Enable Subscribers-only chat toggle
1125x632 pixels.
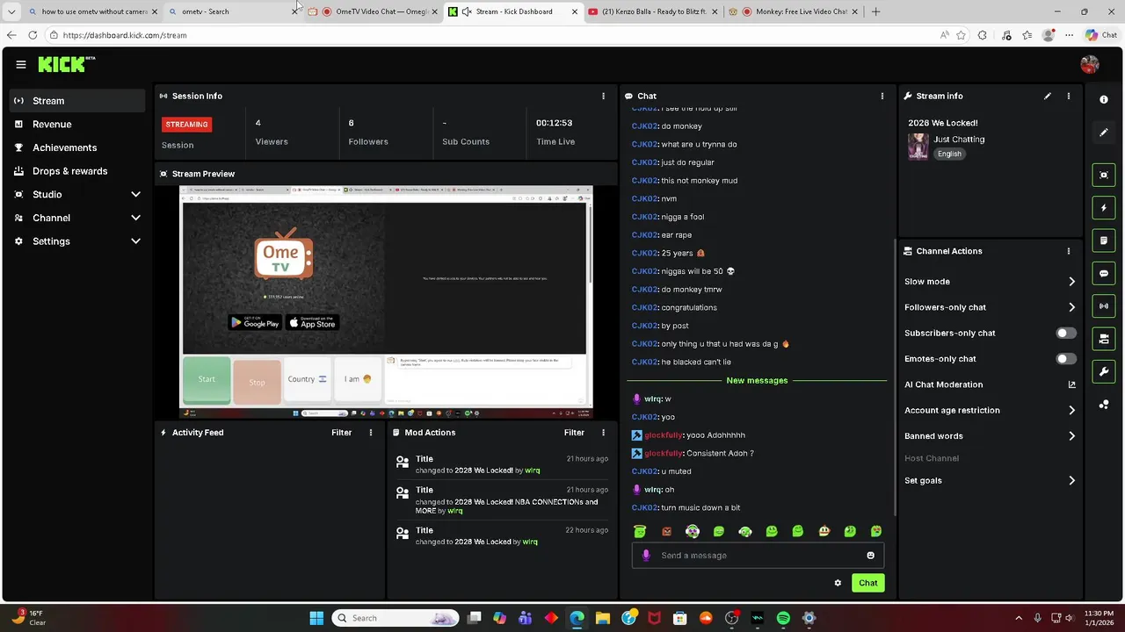coord(1066,333)
